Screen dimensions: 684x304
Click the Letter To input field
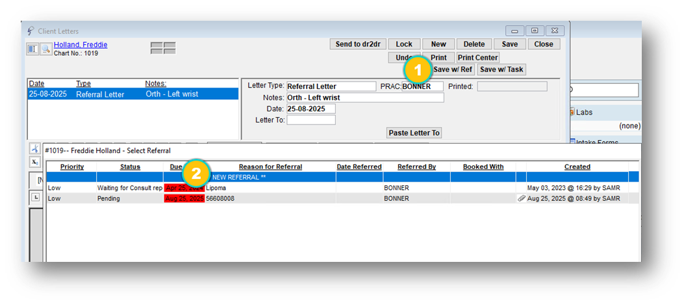click(x=310, y=120)
